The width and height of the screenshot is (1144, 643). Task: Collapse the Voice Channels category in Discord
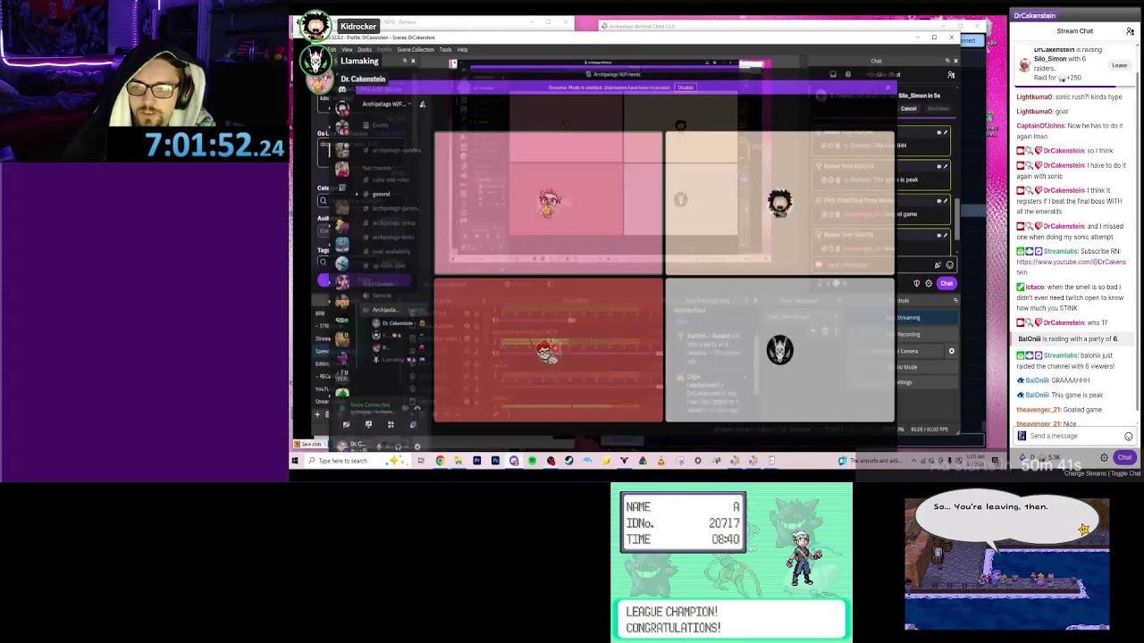click(x=379, y=283)
